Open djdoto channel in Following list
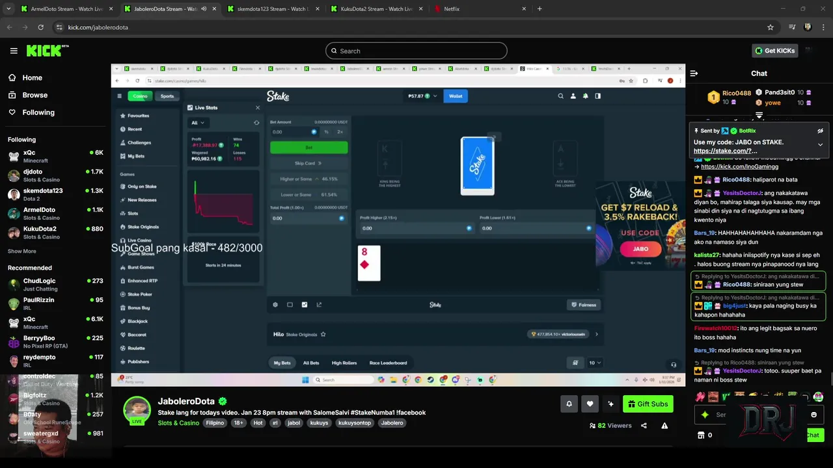The width and height of the screenshot is (833, 468). point(55,175)
